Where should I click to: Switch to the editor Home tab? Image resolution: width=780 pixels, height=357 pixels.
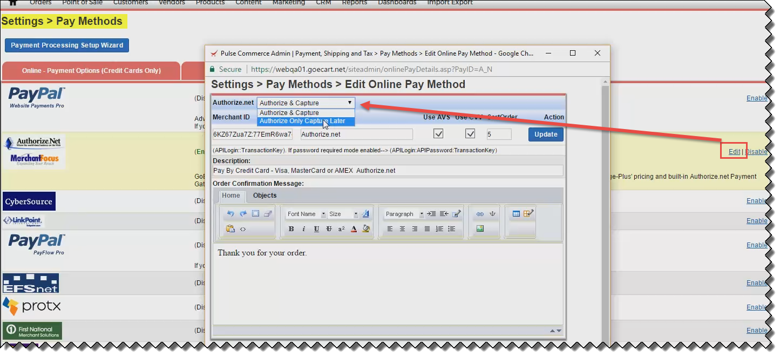pyautogui.click(x=231, y=196)
